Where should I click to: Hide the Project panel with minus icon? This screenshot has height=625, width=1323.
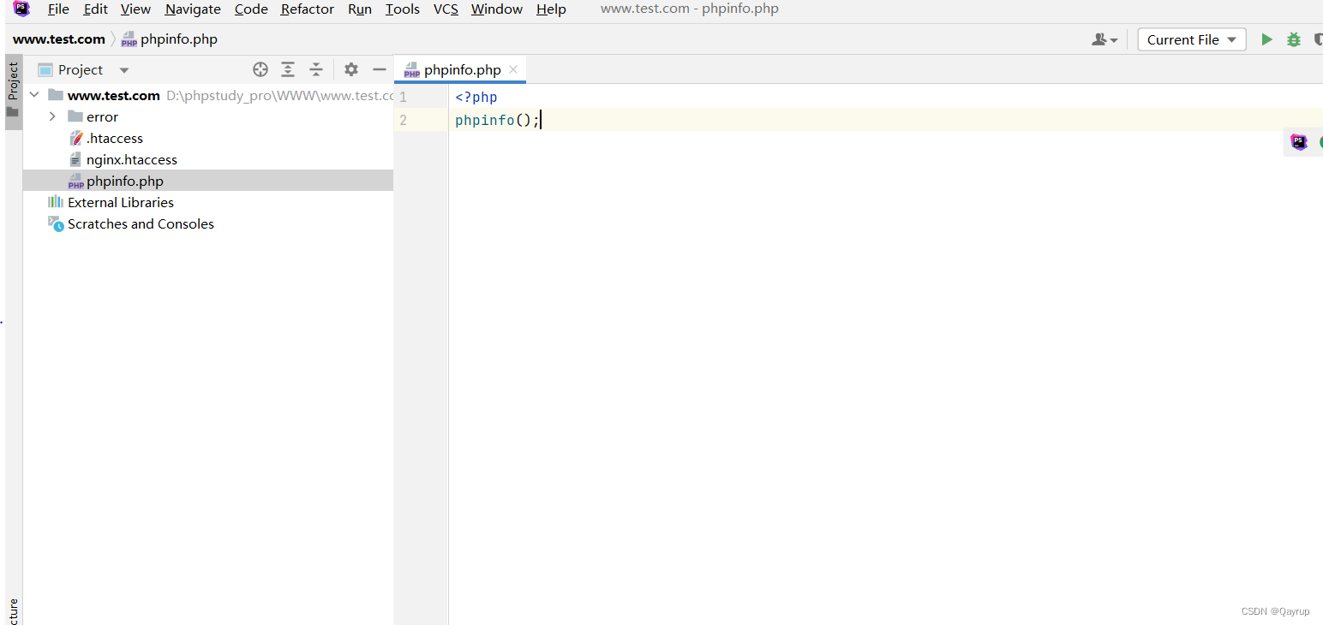point(380,70)
